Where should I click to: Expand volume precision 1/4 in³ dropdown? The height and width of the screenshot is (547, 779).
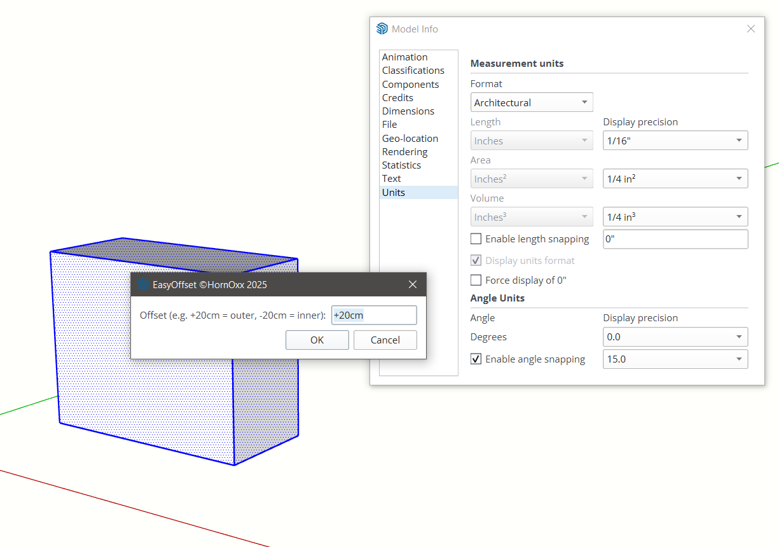tap(675, 217)
